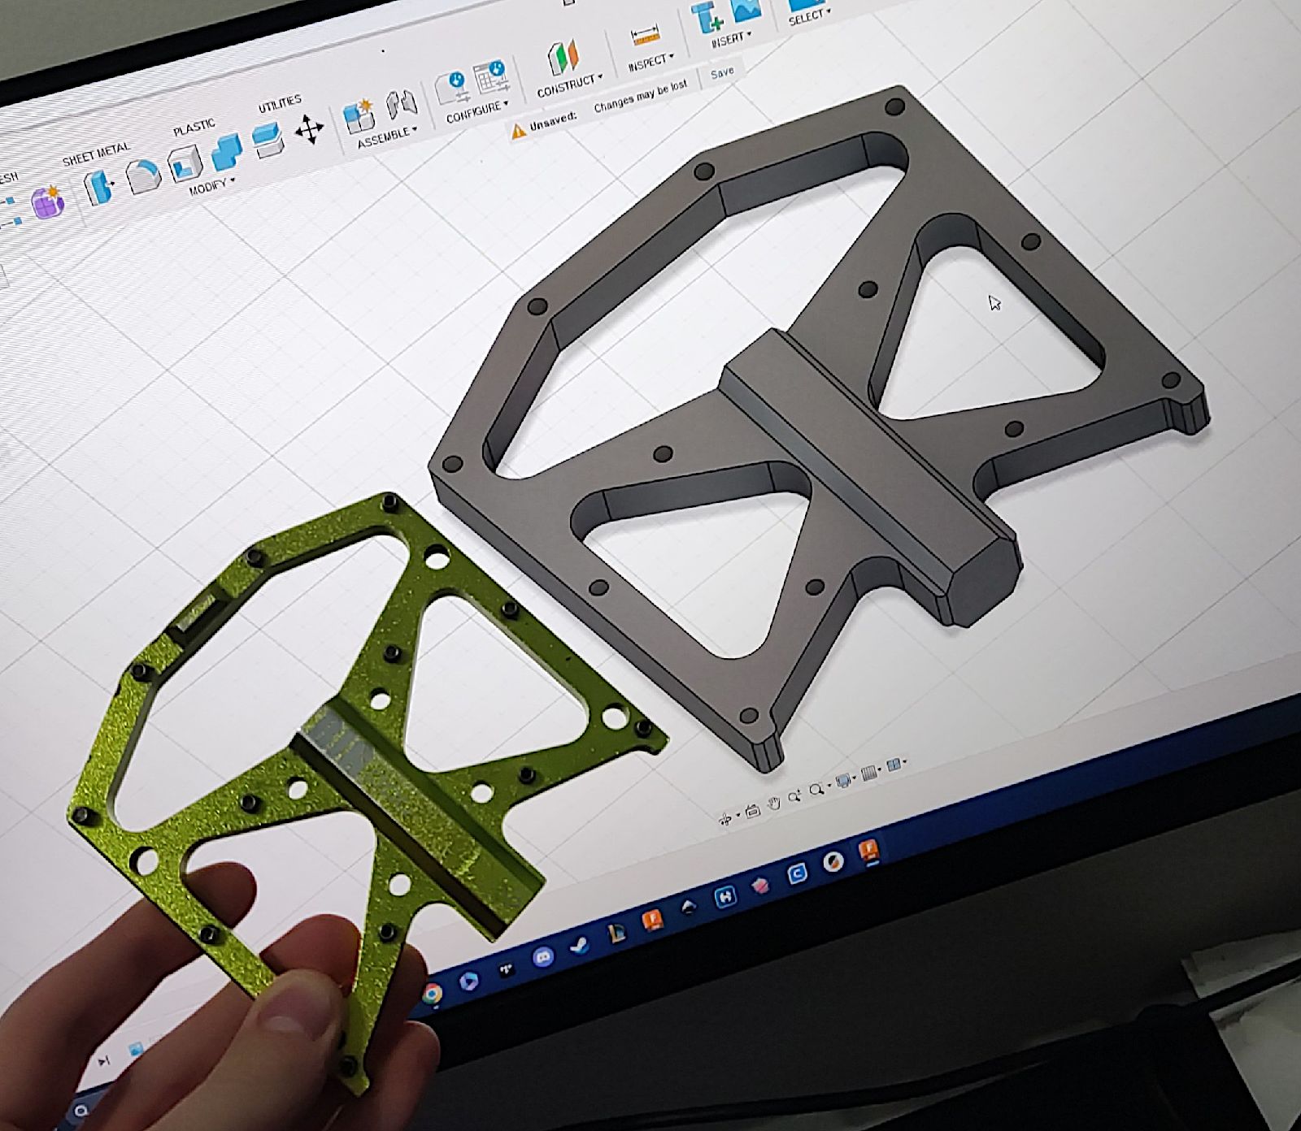The width and height of the screenshot is (1301, 1131).
Task: Open Tidal from the taskbar
Action: point(507,969)
